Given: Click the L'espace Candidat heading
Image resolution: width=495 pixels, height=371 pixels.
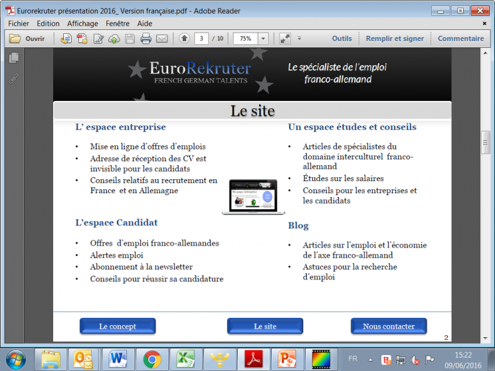Looking at the screenshot, I should [x=116, y=222].
